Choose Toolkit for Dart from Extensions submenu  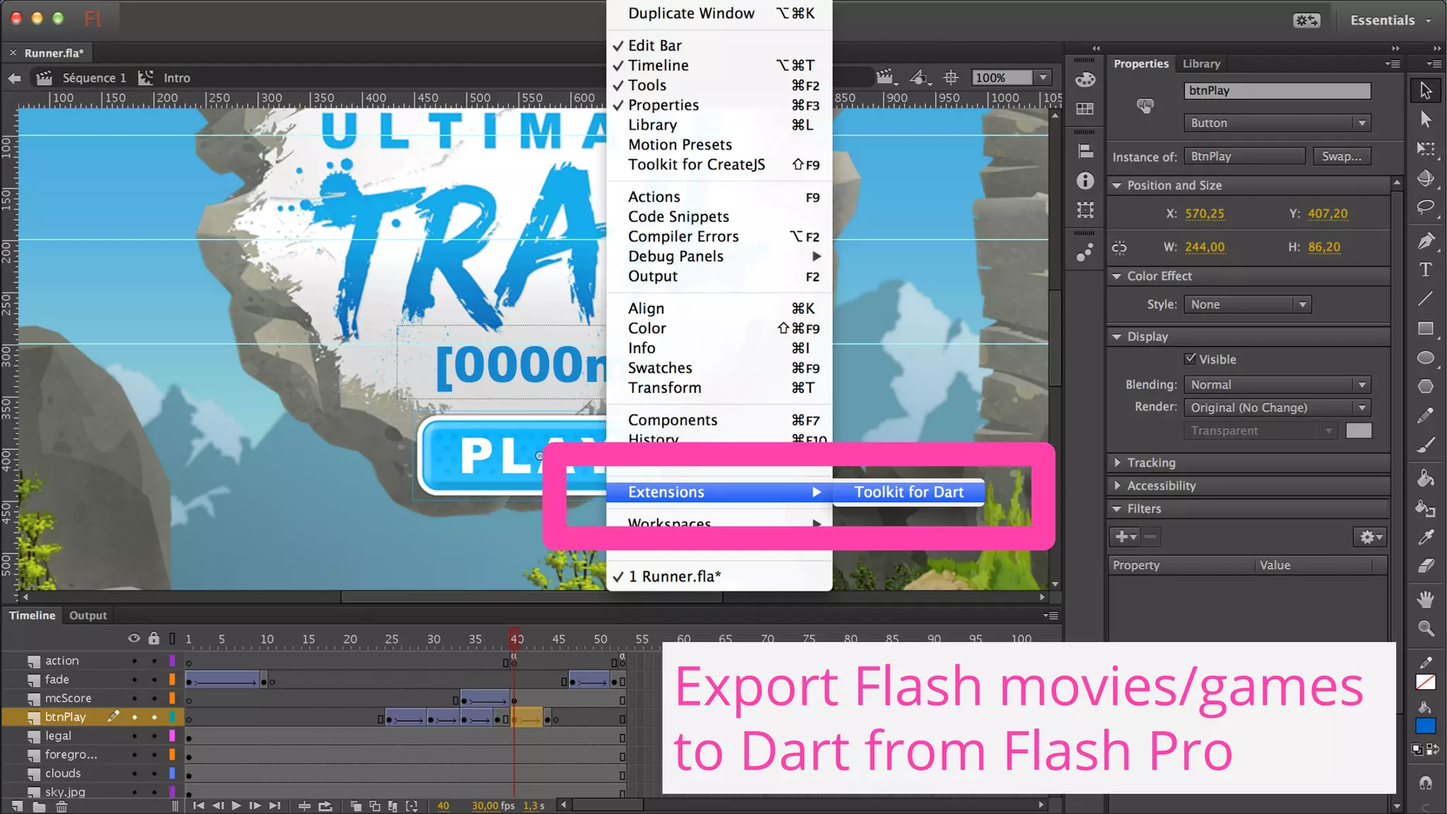pos(909,492)
